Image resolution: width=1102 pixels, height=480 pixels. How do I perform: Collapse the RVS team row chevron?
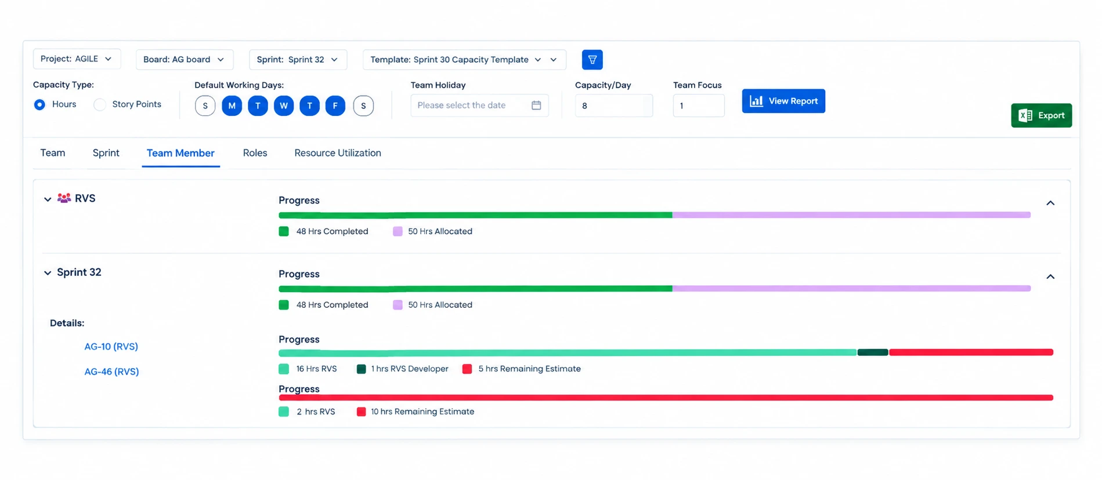[48, 199]
